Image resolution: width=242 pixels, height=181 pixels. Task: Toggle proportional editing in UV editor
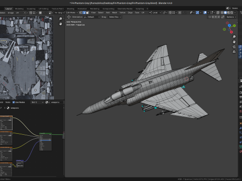(x=40, y=13)
